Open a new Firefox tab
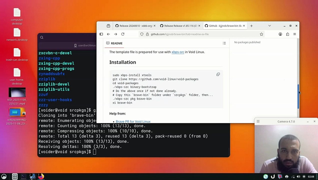The image size is (318, 180). click(x=251, y=26)
